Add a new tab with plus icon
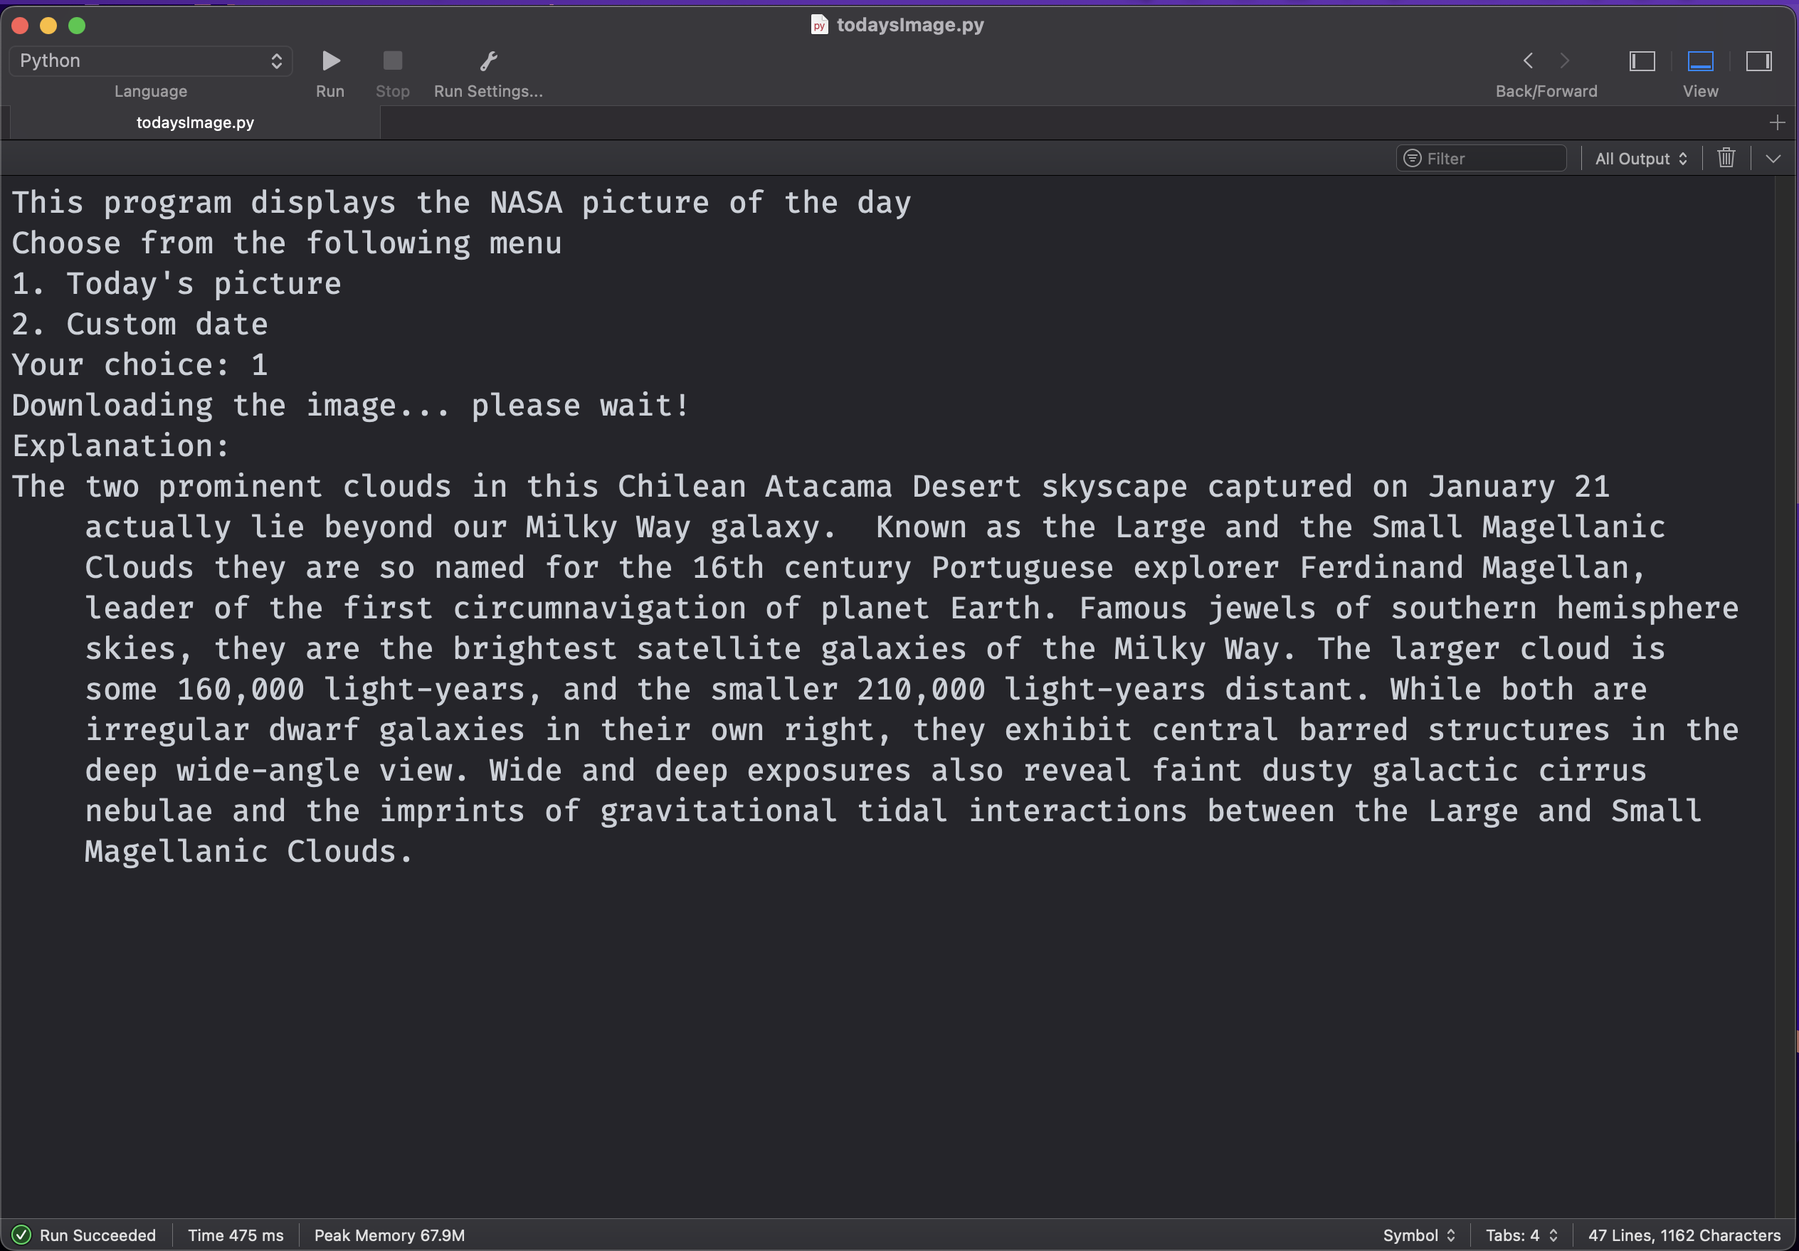The width and height of the screenshot is (1799, 1251). click(x=1777, y=123)
